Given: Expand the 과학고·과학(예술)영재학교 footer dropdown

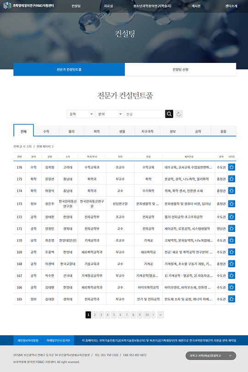Looking at the screenshot, I should coord(211,355).
